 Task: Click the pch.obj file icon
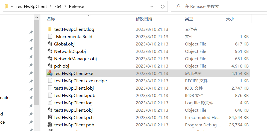(x=50, y=66)
